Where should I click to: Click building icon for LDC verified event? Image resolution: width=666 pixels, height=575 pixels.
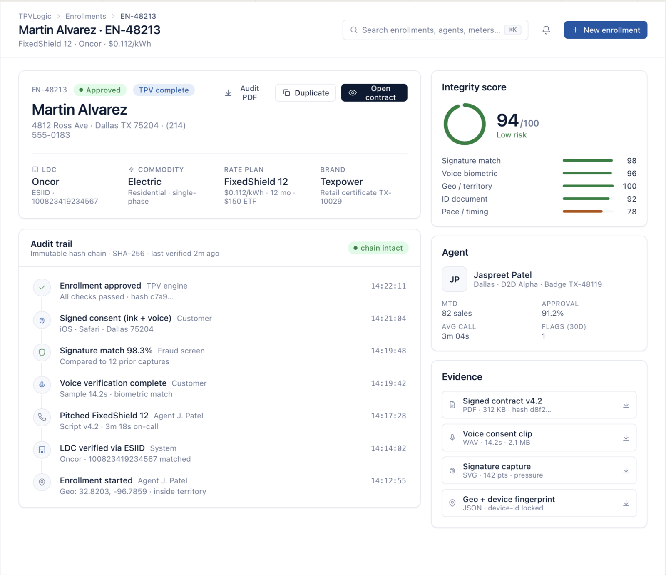pos(42,450)
